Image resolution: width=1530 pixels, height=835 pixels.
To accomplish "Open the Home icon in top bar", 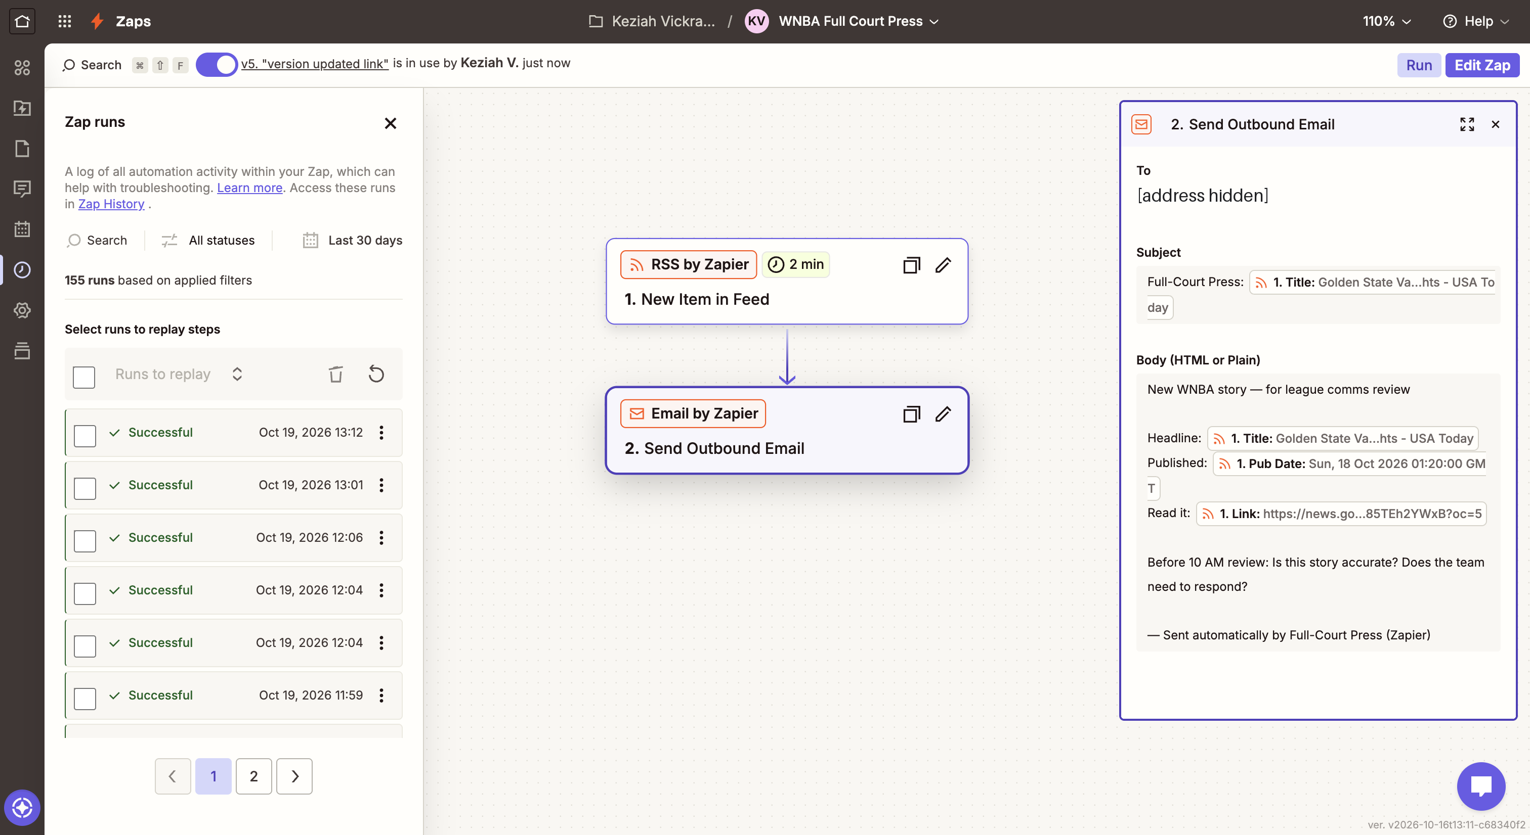I will pos(22,21).
